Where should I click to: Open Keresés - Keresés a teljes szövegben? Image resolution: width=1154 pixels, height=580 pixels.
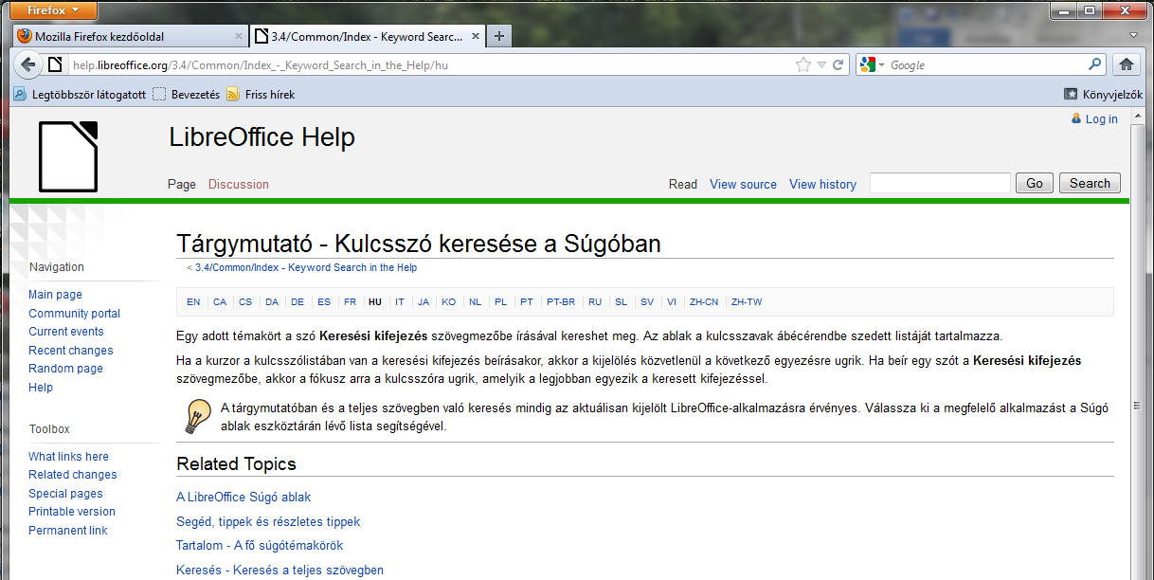[x=279, y=571]
